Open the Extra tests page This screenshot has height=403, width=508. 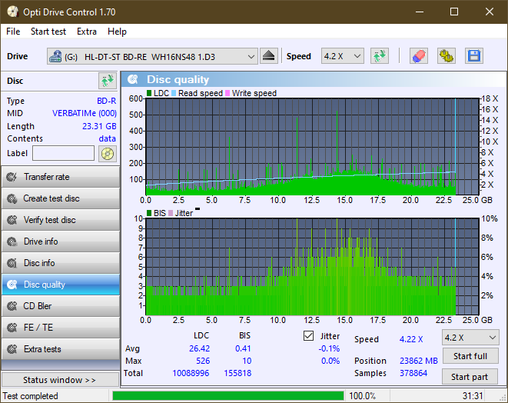point(61,349)
